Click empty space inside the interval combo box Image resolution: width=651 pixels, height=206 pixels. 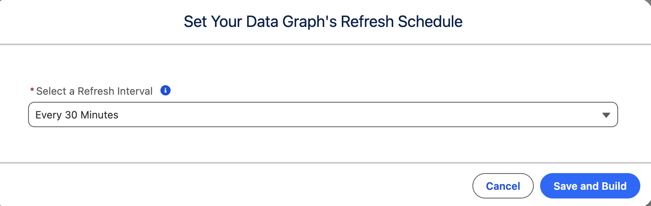click(356, 115)
